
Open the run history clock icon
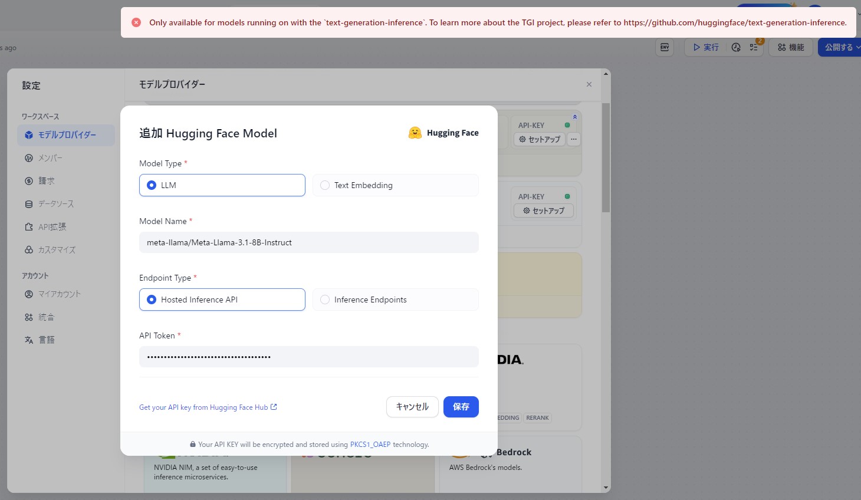click(736, 47)
